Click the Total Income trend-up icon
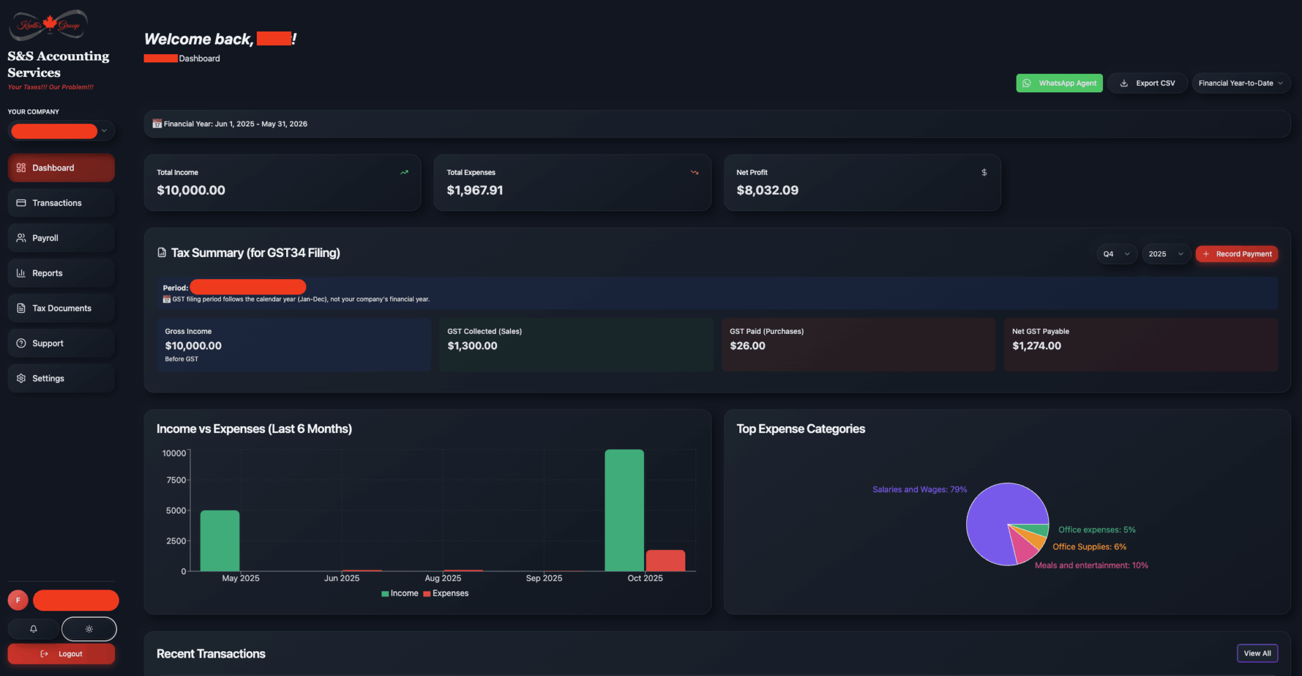The height and width of the screenshot is (676, 1302). click(x=404, y=172)
